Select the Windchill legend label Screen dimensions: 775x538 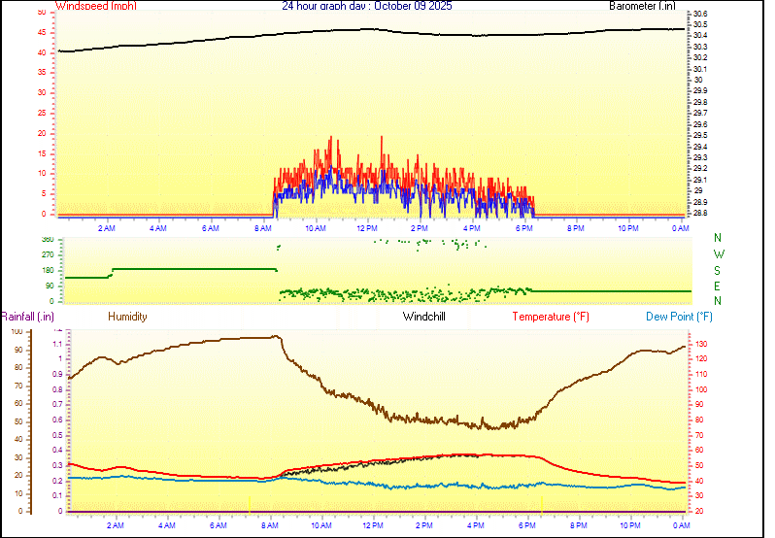click(x=424, y=317)
